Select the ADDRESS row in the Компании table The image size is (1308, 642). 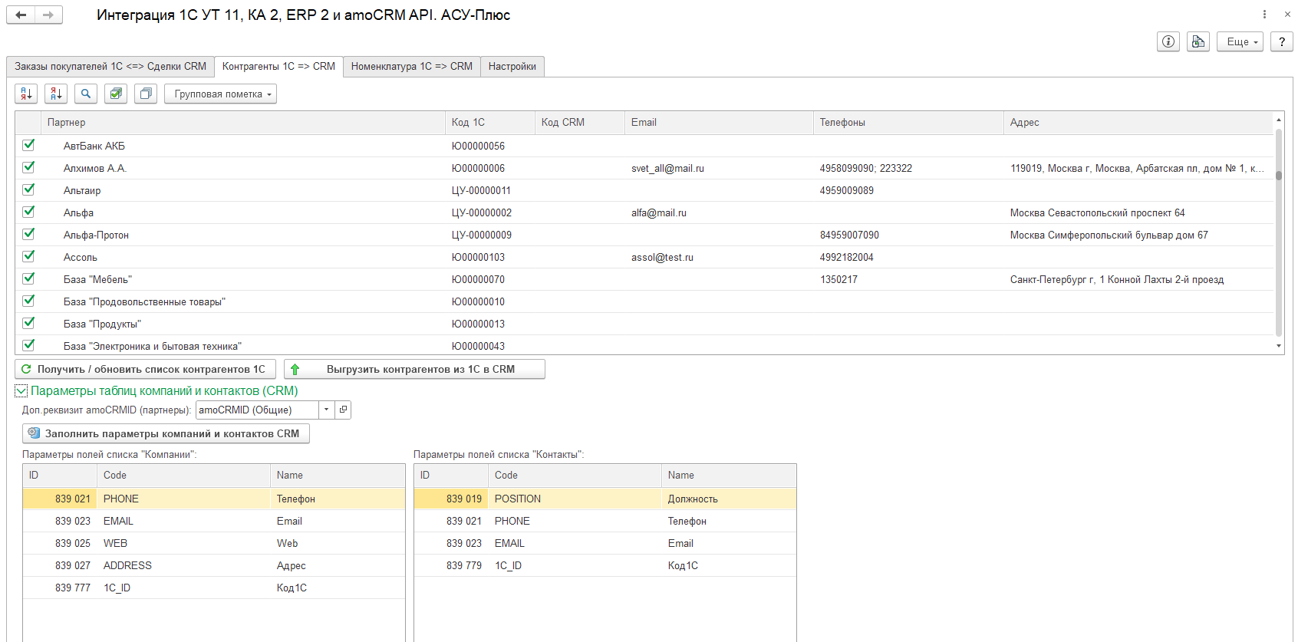[214, 565]
